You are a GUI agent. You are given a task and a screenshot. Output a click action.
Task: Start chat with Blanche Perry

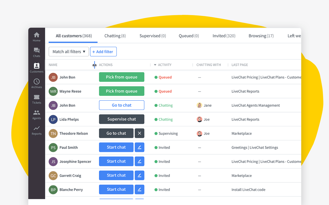point(116,190)
